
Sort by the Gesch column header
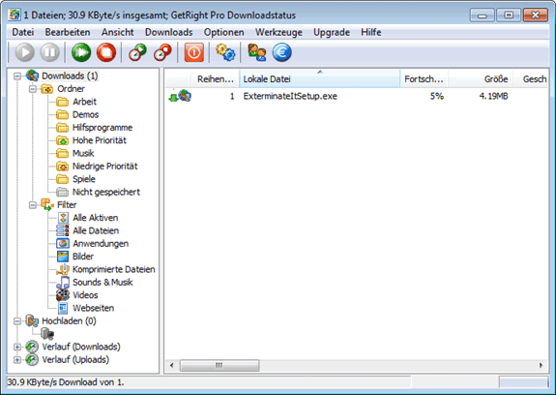531,78
